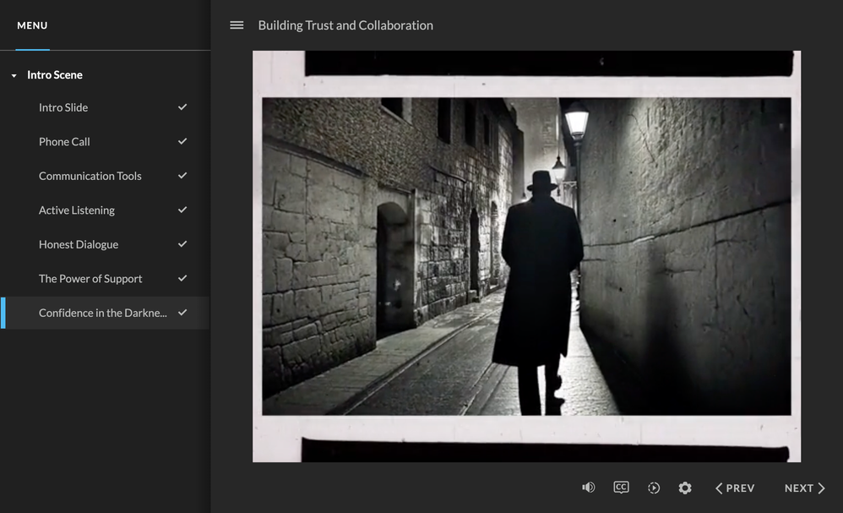Go back with the PREV button

(x=735, y=488)
